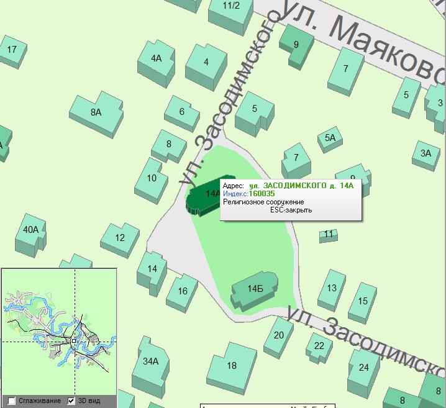The width and height of the screenshot is (446, 408).
Task: Click building 5А on the map
Action: (330, 138)
